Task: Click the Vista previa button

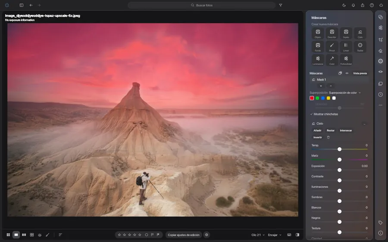Action: coord(360,73)
